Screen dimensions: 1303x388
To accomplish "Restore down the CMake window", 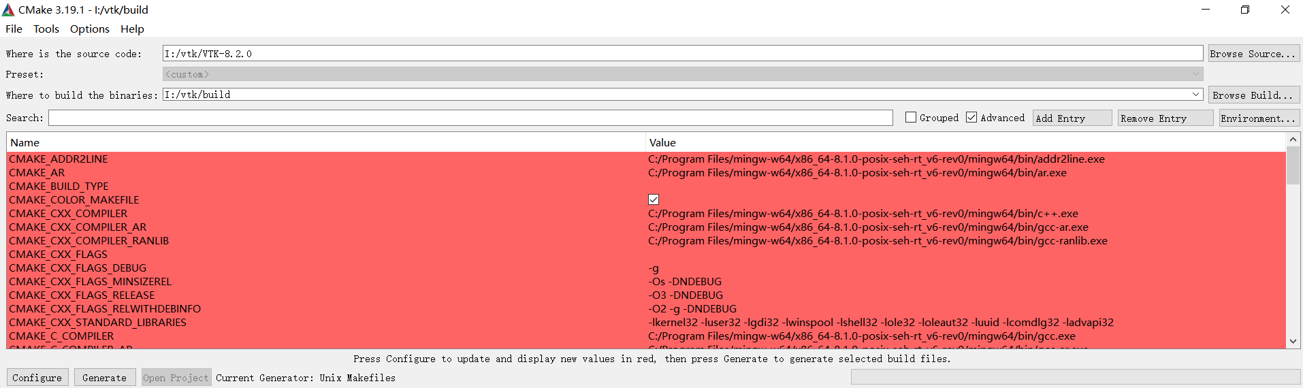I will pyautogui.click(x=1245, y=10).
